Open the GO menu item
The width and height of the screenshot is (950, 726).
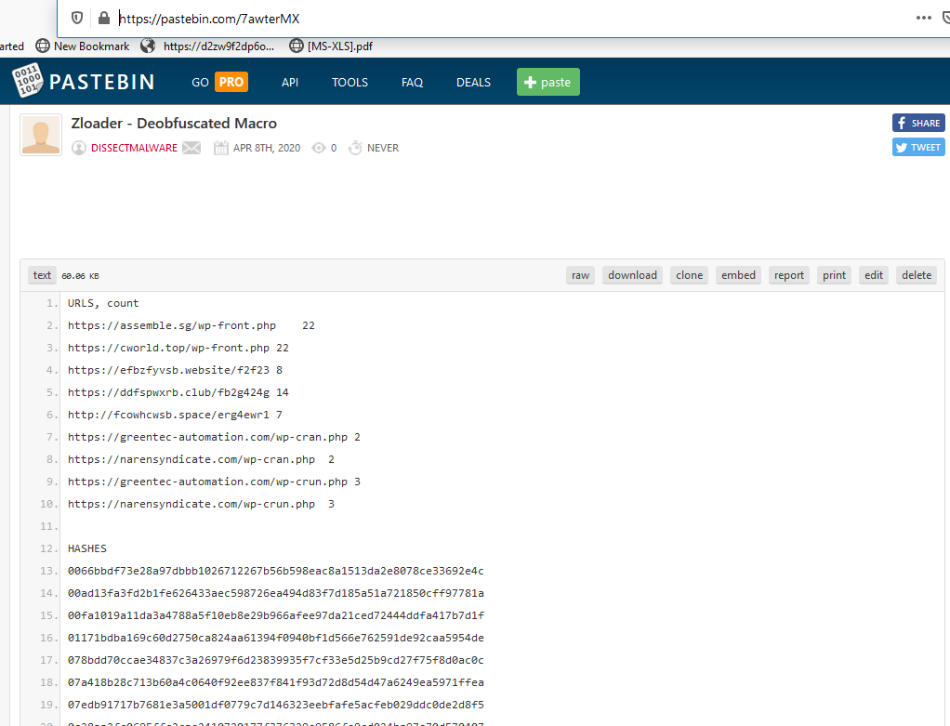(x=200, y=83)
